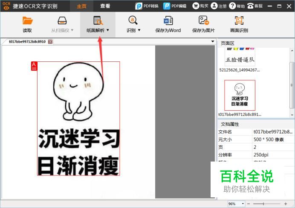Adjust the zoom slider handle

263,204
